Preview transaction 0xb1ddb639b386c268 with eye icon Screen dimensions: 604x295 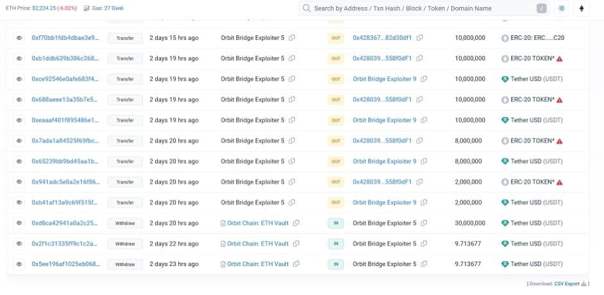pos(19,58)
